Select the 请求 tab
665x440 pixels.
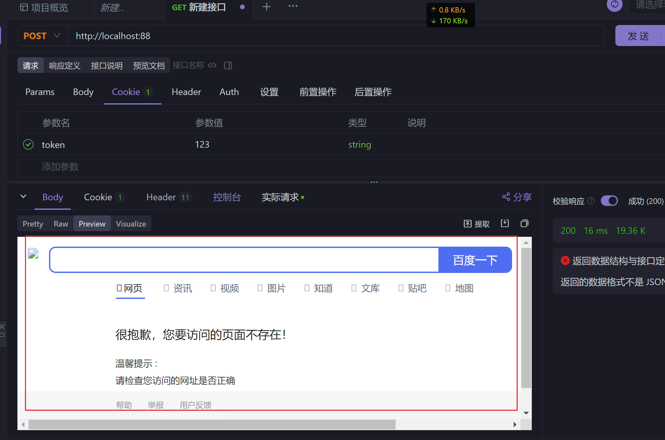pyautogui.click(x=31, y=65)
